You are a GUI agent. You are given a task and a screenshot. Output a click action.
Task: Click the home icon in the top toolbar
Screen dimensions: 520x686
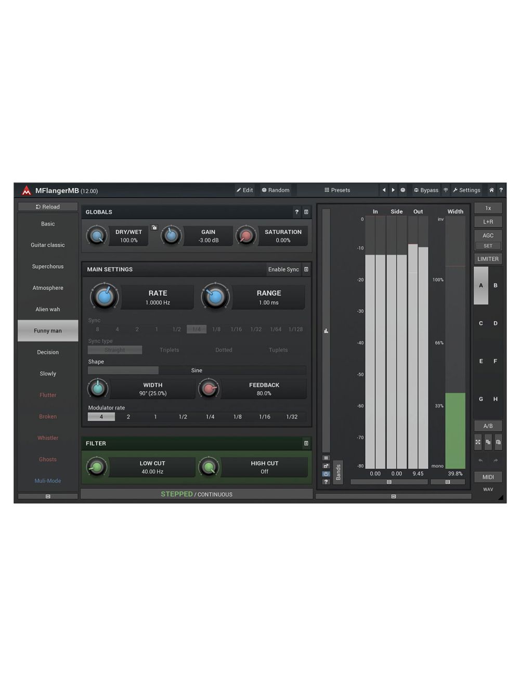tap(491, 190)
